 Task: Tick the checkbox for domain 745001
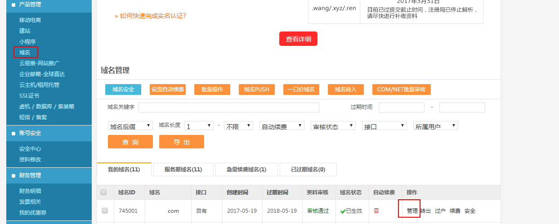coord(105,211)
